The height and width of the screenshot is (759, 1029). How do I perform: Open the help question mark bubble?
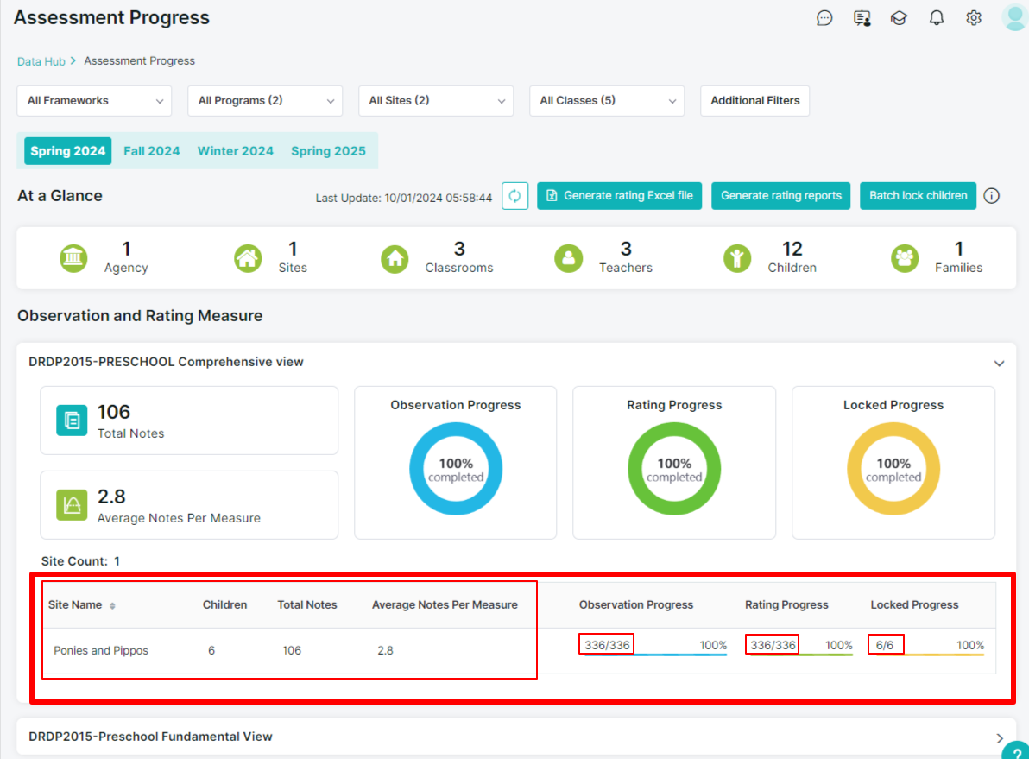click(x=1017, y=752)
